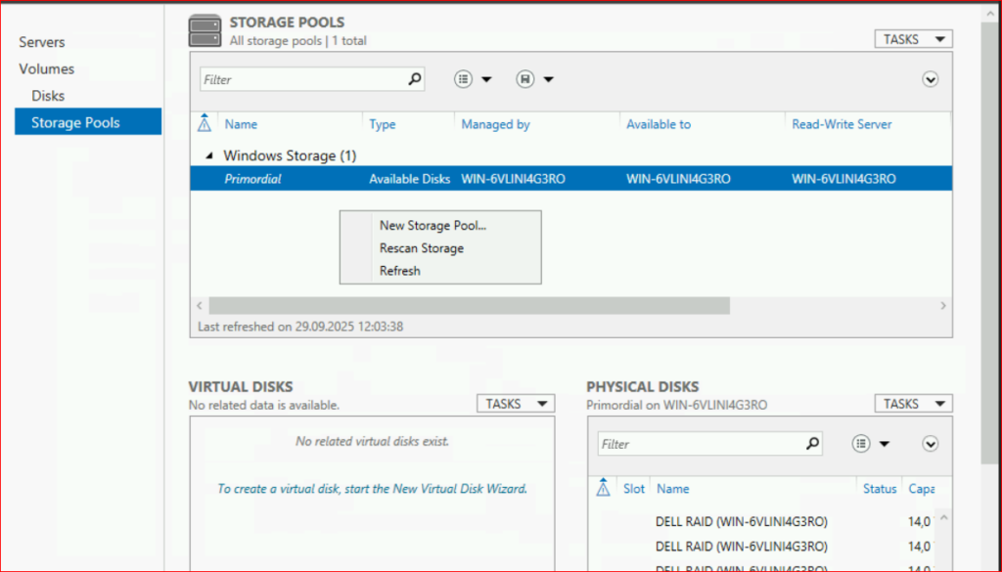This screenshot has width=1002, height=572.
Task: Click the search magnifier in Physical Disks filter
Action: 811,444
